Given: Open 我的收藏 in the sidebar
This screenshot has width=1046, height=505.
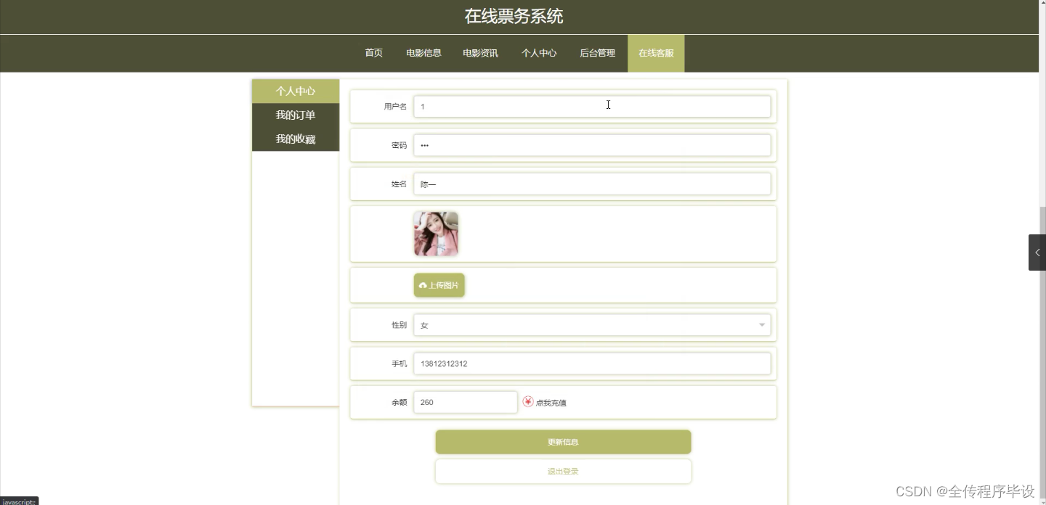Looking at the screenshot, I should pos(295,139).
